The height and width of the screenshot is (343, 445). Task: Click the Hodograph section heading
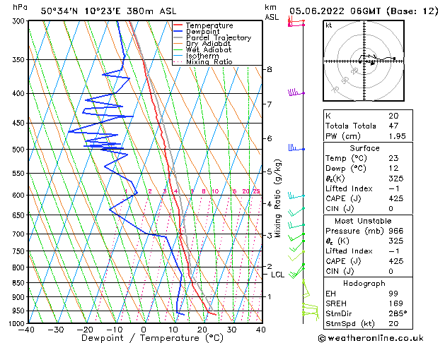[364, 284]
